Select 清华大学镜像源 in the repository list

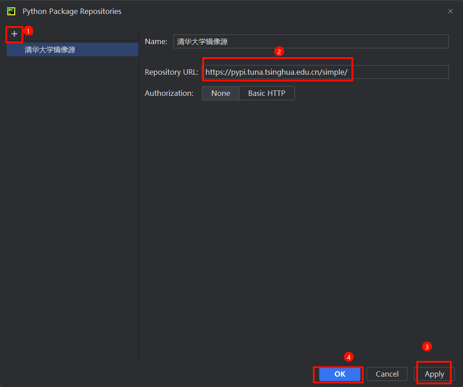pos(72,49)
